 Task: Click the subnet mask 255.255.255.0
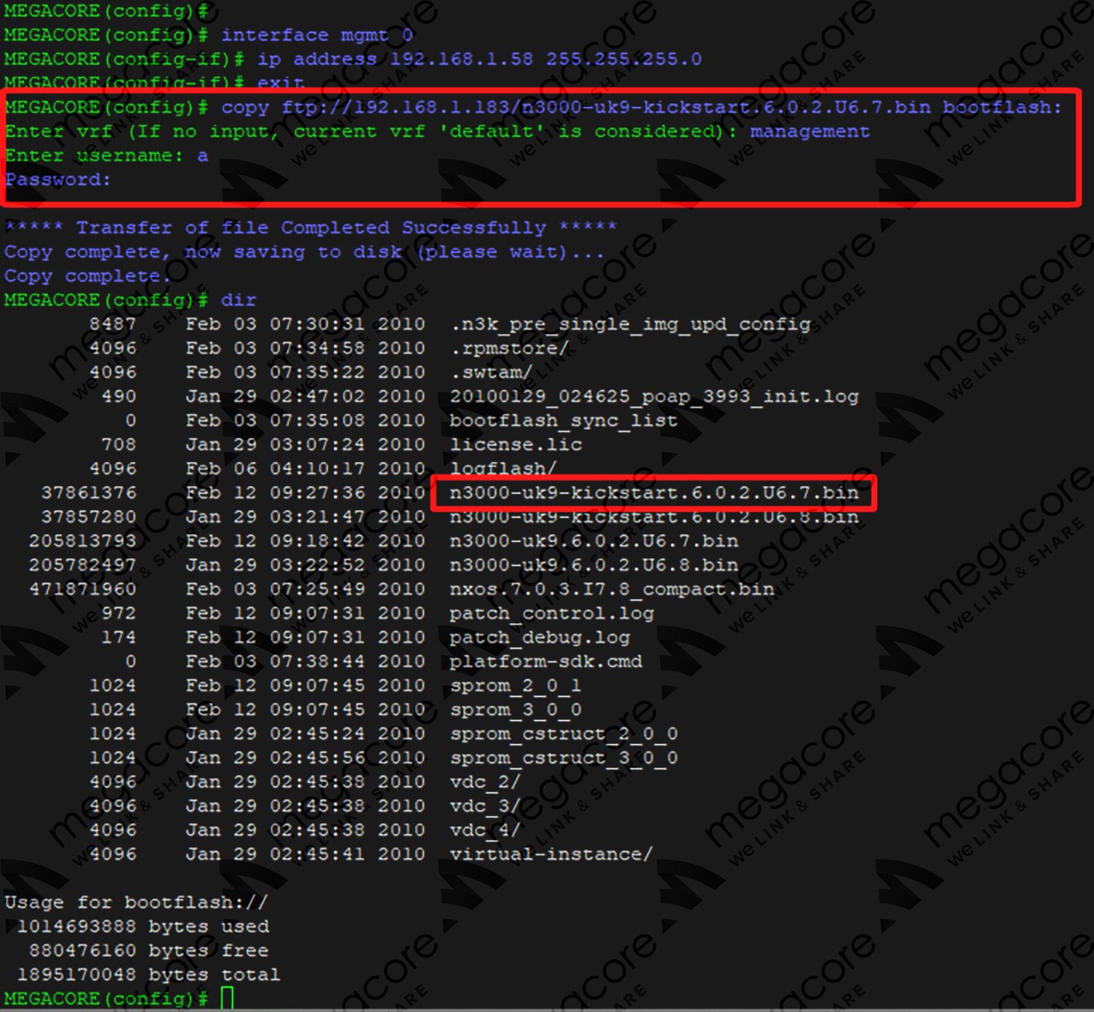(x=624, y=59)
